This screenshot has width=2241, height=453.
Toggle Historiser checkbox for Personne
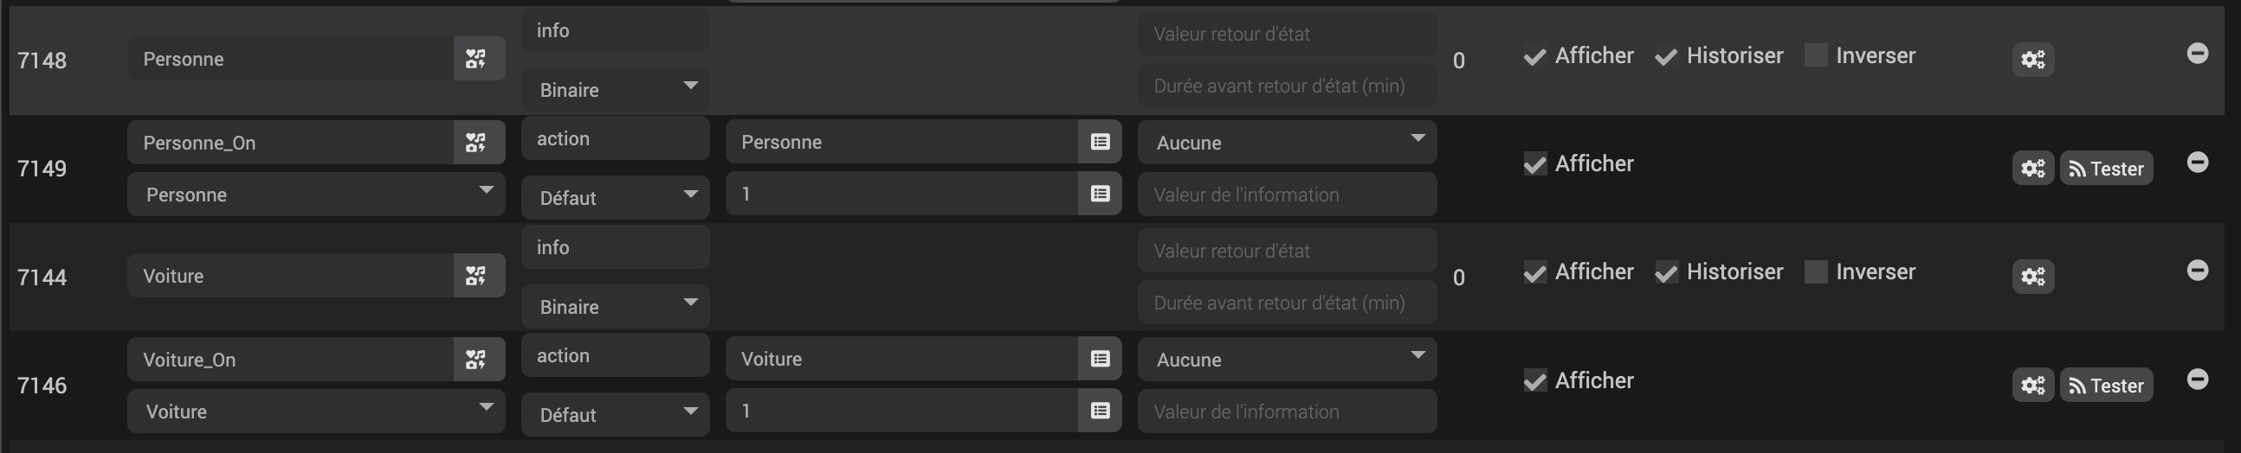click(1666, 57)
